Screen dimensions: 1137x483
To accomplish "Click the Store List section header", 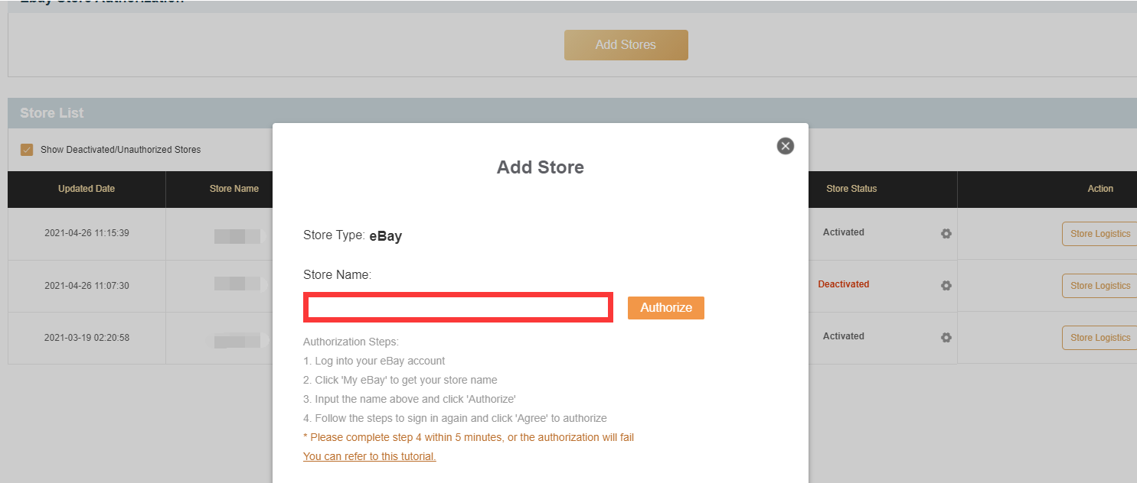I will point(52,113).
